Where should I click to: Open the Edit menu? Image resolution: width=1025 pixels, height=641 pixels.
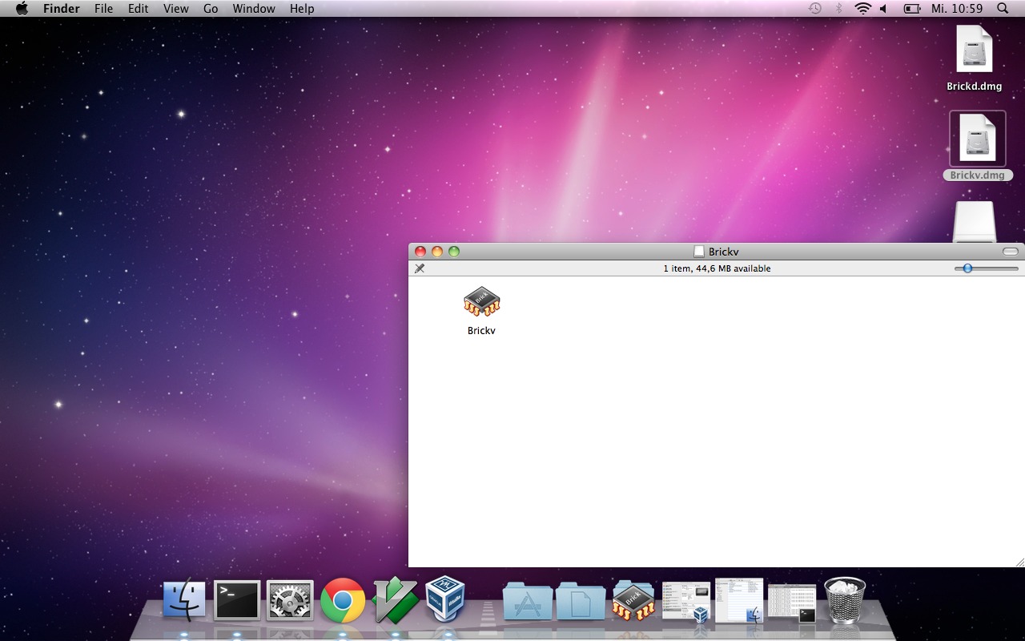139,9
